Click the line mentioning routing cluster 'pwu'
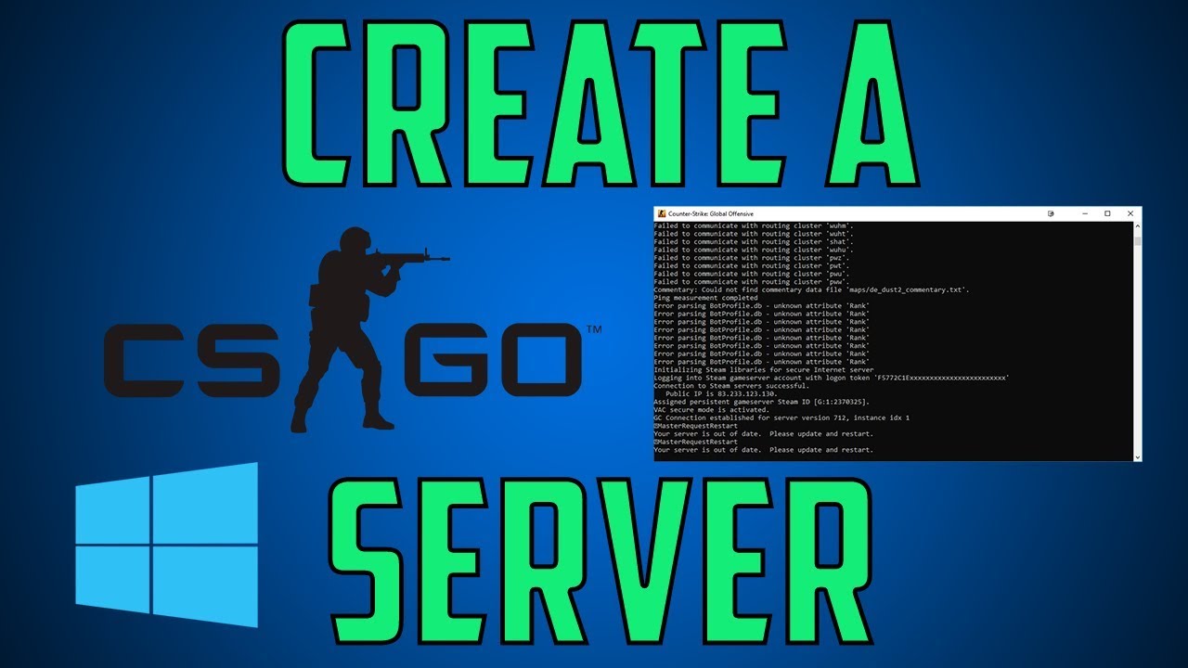1188x668 pixels. coord(752,274)
